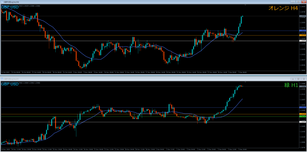The height and width of the screenshot is (152, 307).
Task: Select the green price level label on H1
Action: click(x=303, y=116)
